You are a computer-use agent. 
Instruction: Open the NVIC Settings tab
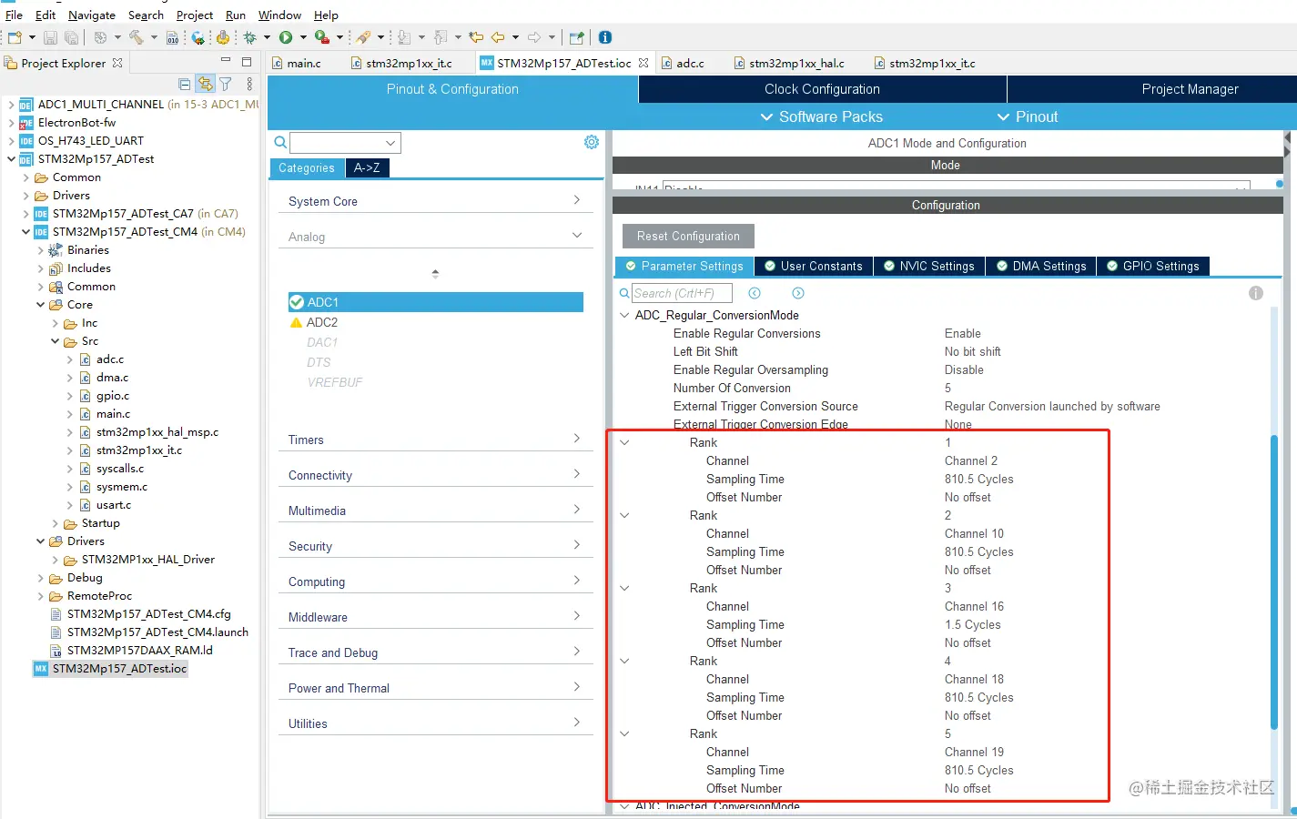[929, 266]
